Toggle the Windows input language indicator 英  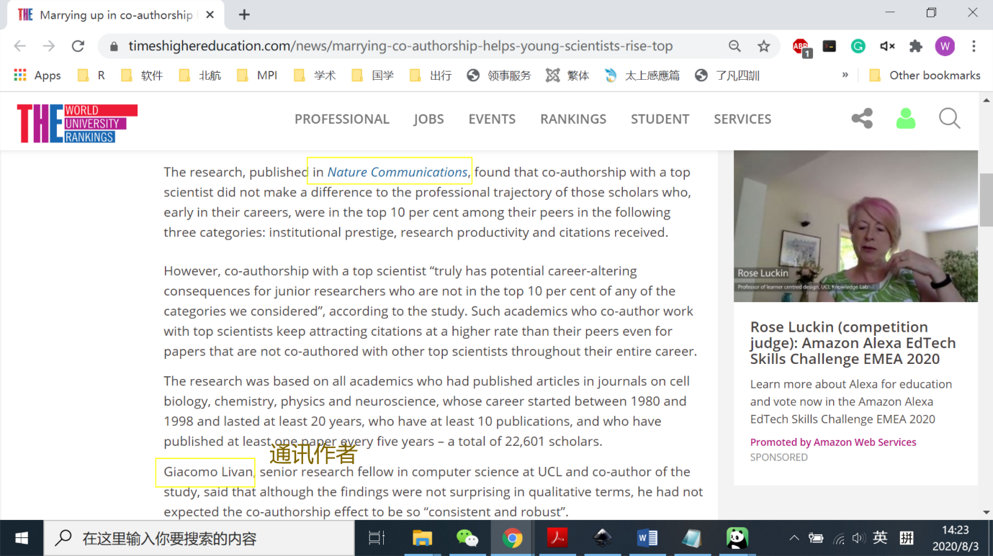coord(880,538)
